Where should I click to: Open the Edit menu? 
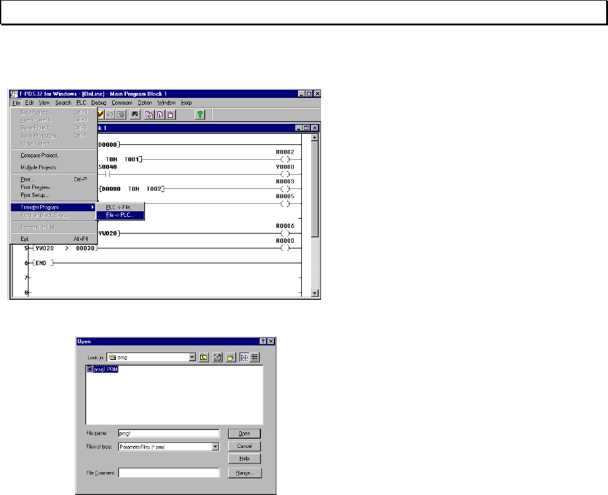coord(30,103)
